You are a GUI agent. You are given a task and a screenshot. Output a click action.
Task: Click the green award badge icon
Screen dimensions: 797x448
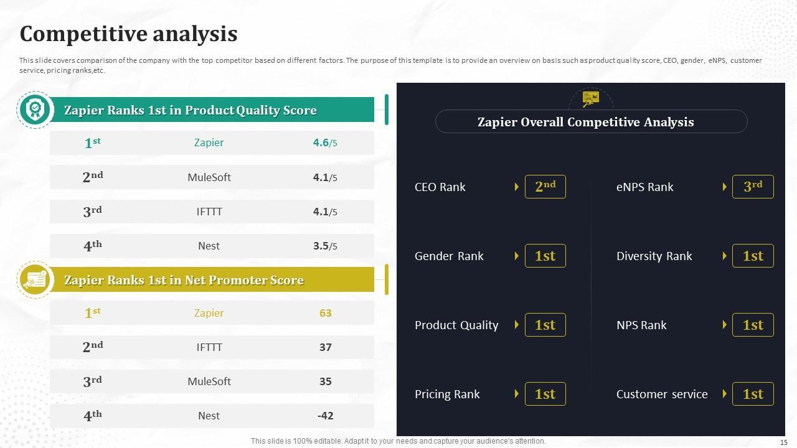click(36, 110)
